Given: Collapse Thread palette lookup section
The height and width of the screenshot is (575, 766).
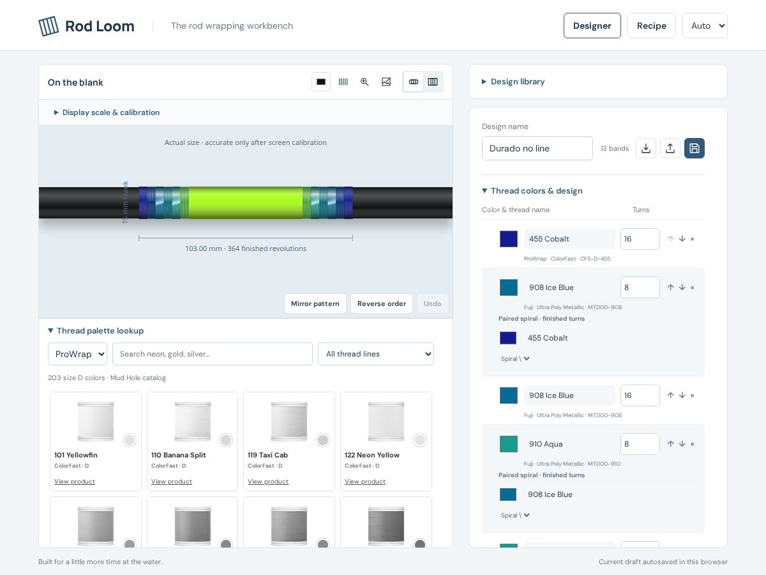Looking at the screenshot, I should coord(96,331).
